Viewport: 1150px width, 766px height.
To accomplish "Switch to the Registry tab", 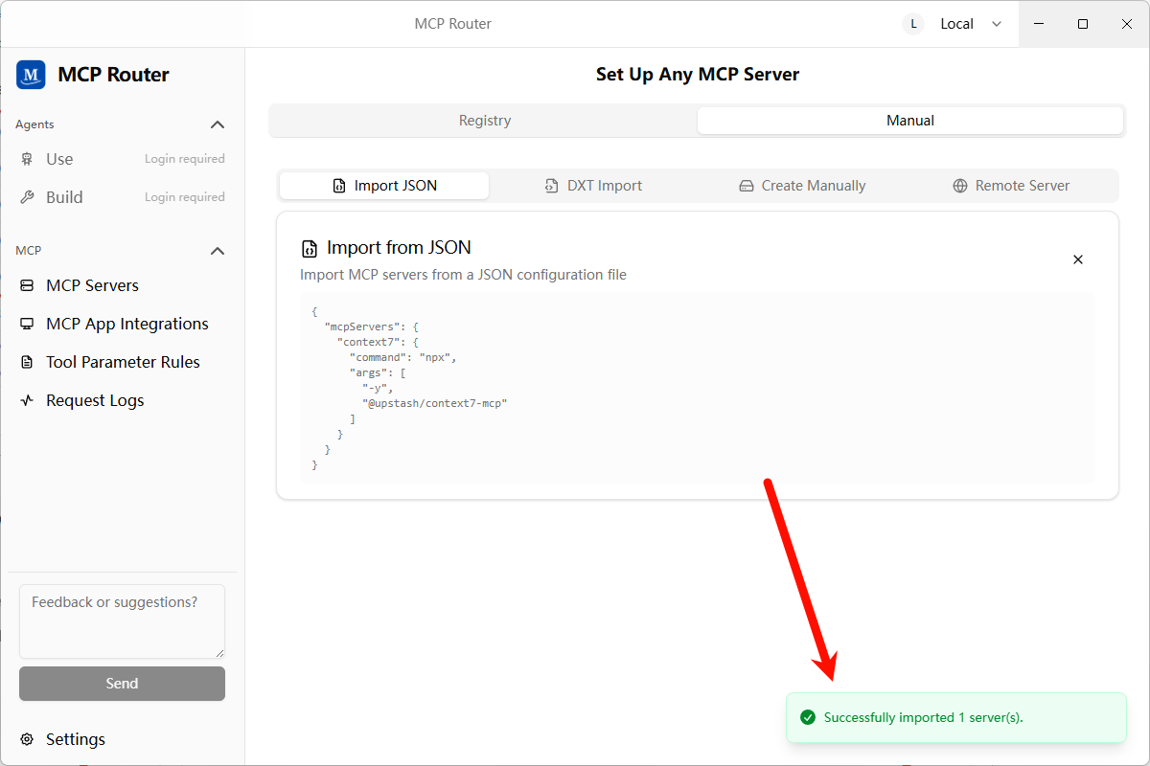I will [x=484, y=121].
